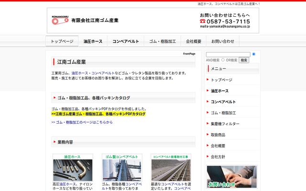Follow 油圧ホース link in the first card's caption
The height and width of the screenshot is (191, 306).
click(67, 184)
